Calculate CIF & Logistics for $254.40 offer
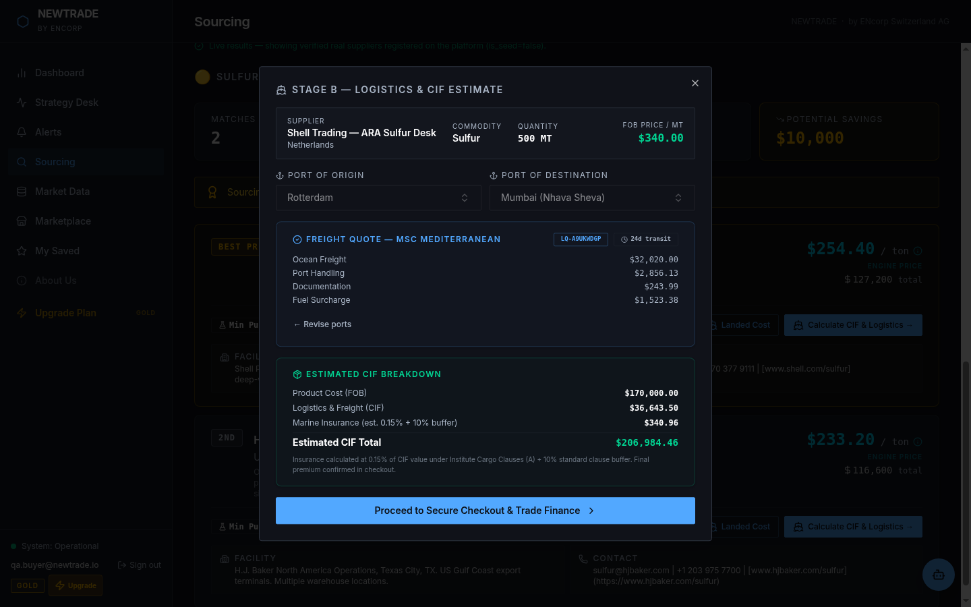 (853, 325)
